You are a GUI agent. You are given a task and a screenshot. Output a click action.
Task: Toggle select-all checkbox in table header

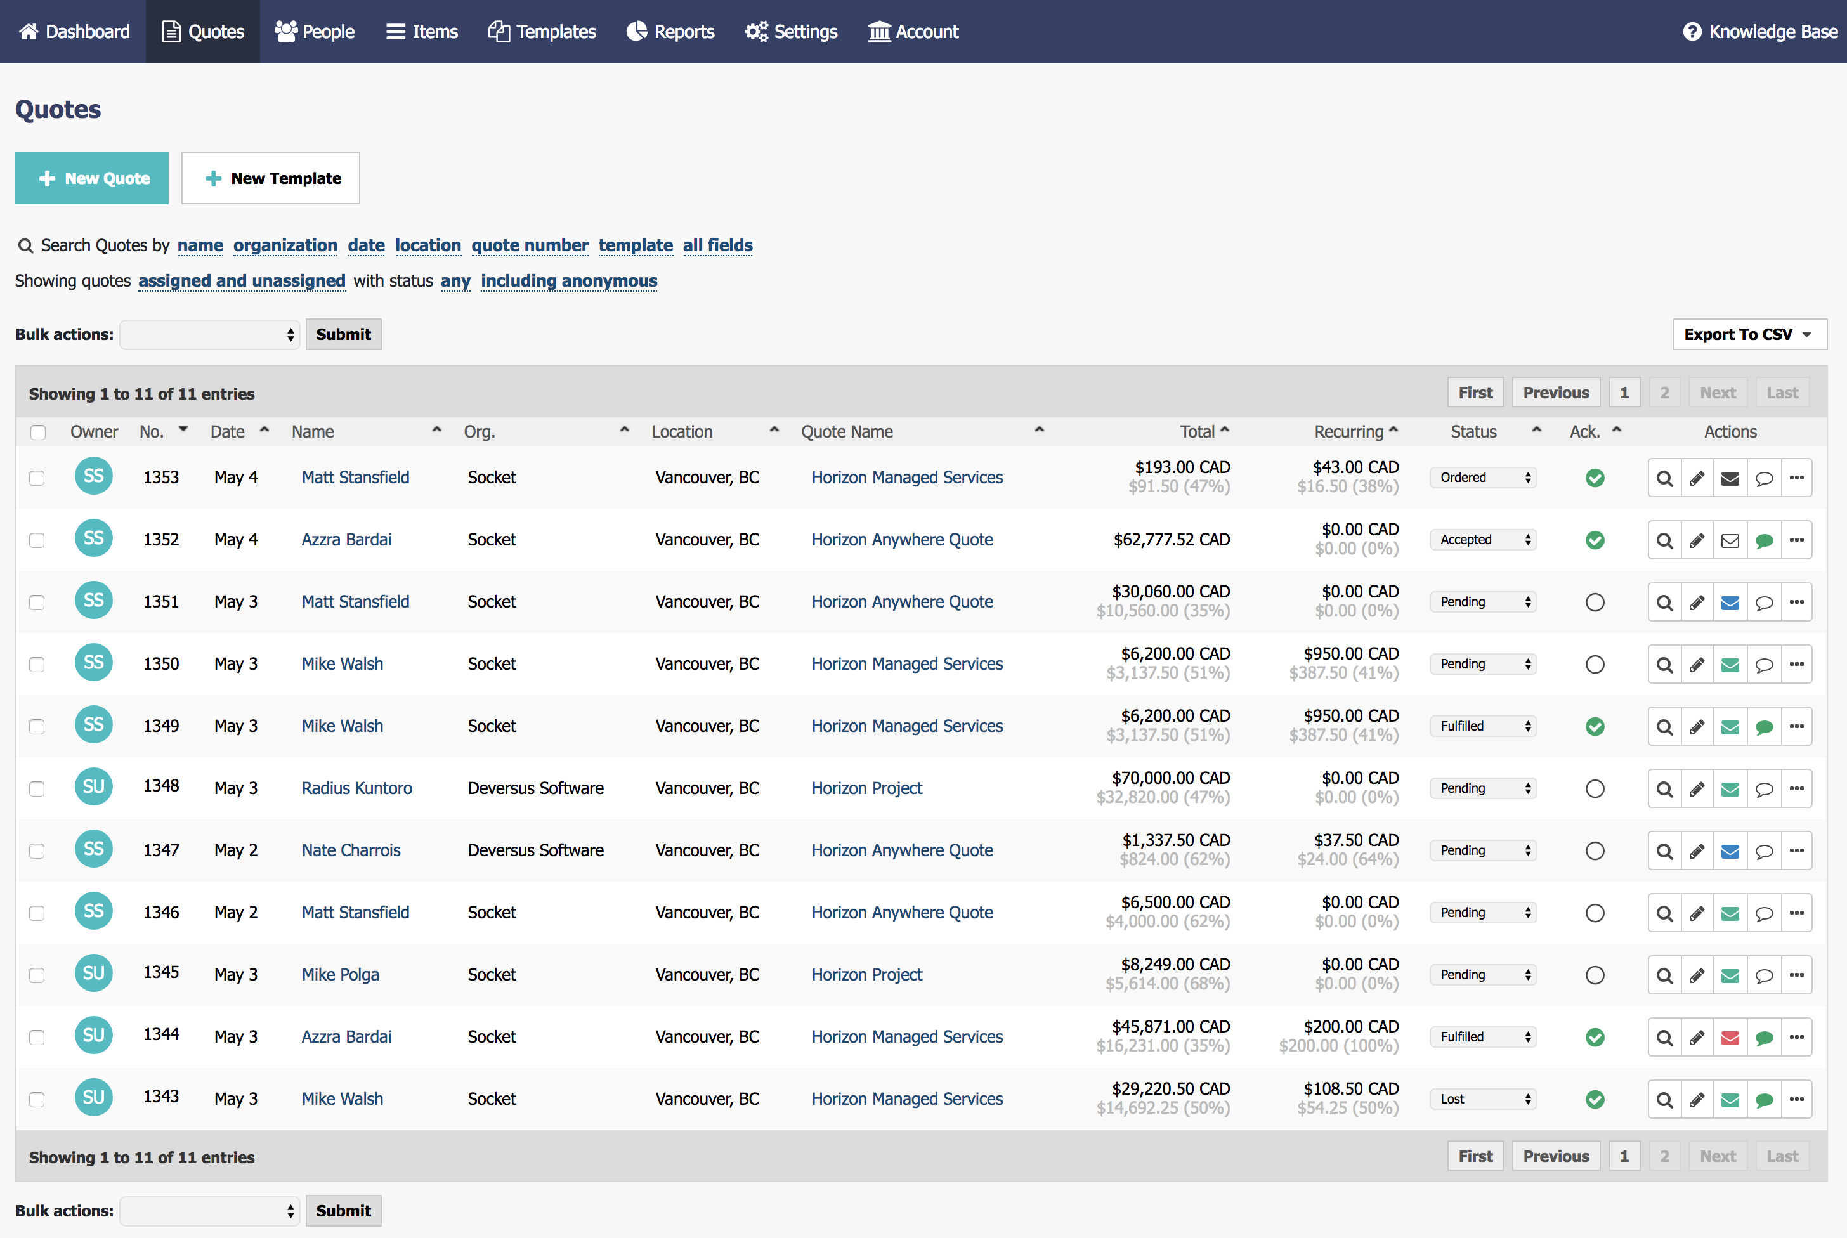pos(38,433)
